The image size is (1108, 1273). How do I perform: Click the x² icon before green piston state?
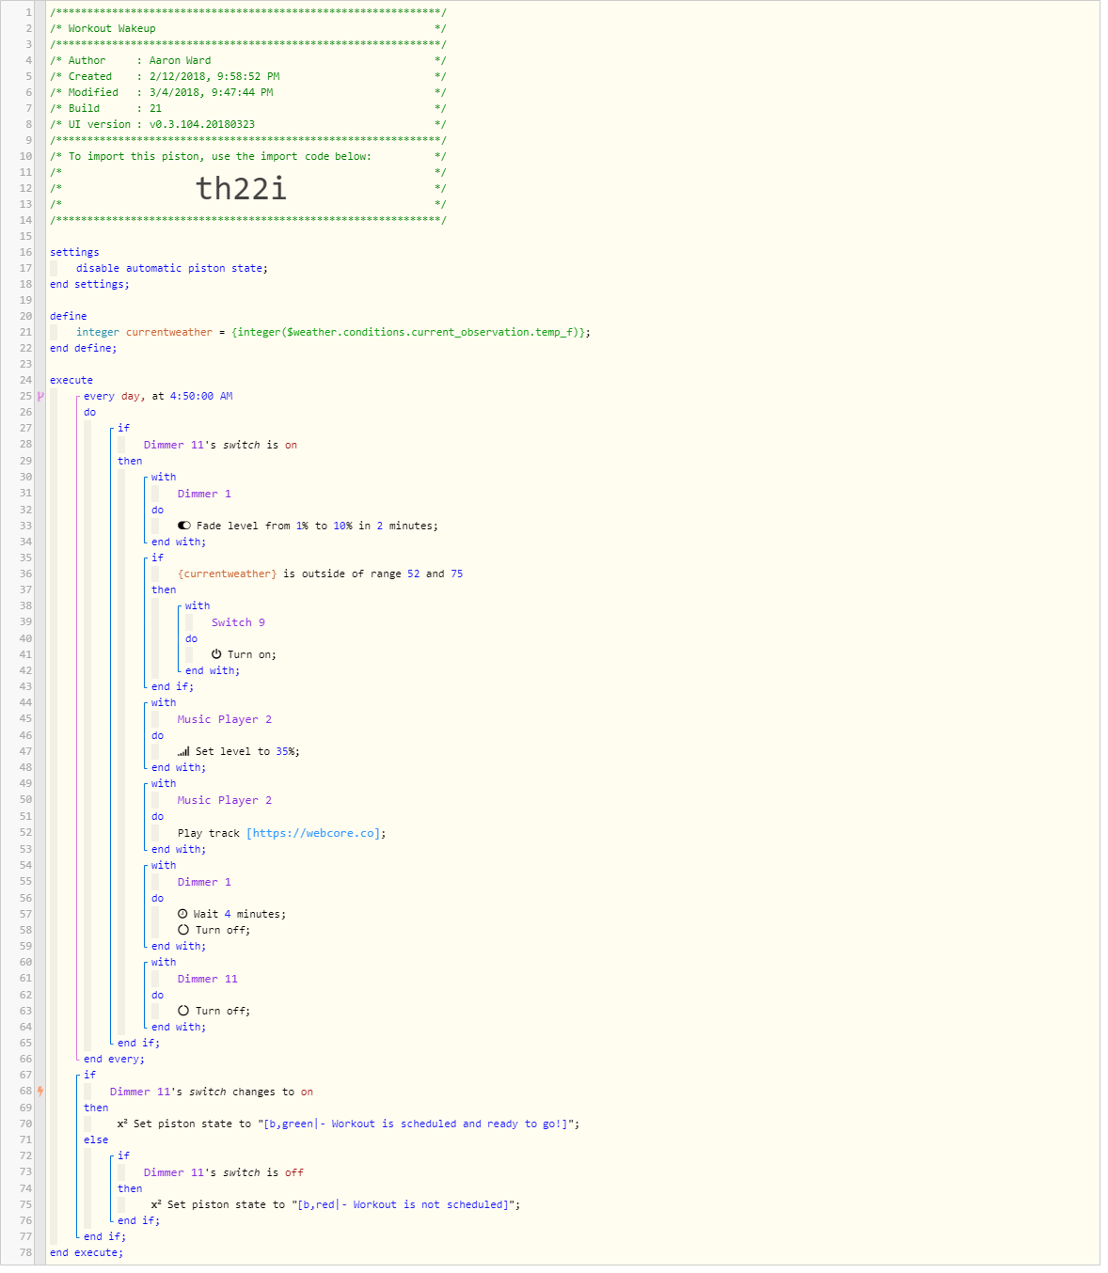point(122,1124)
